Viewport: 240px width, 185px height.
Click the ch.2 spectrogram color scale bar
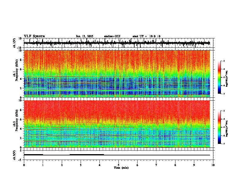pos(219,127)
